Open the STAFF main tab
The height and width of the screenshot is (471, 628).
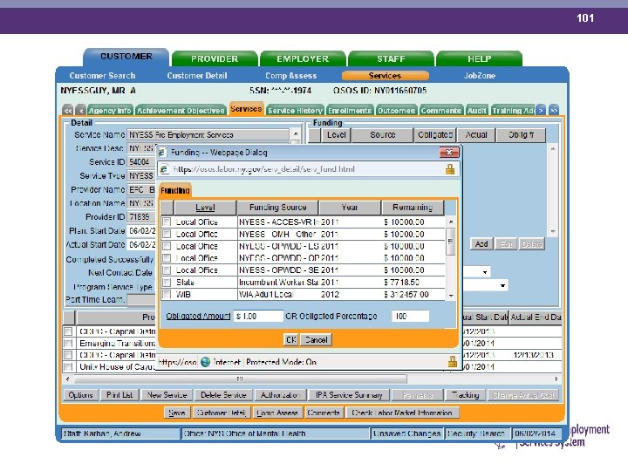point(391,59)
